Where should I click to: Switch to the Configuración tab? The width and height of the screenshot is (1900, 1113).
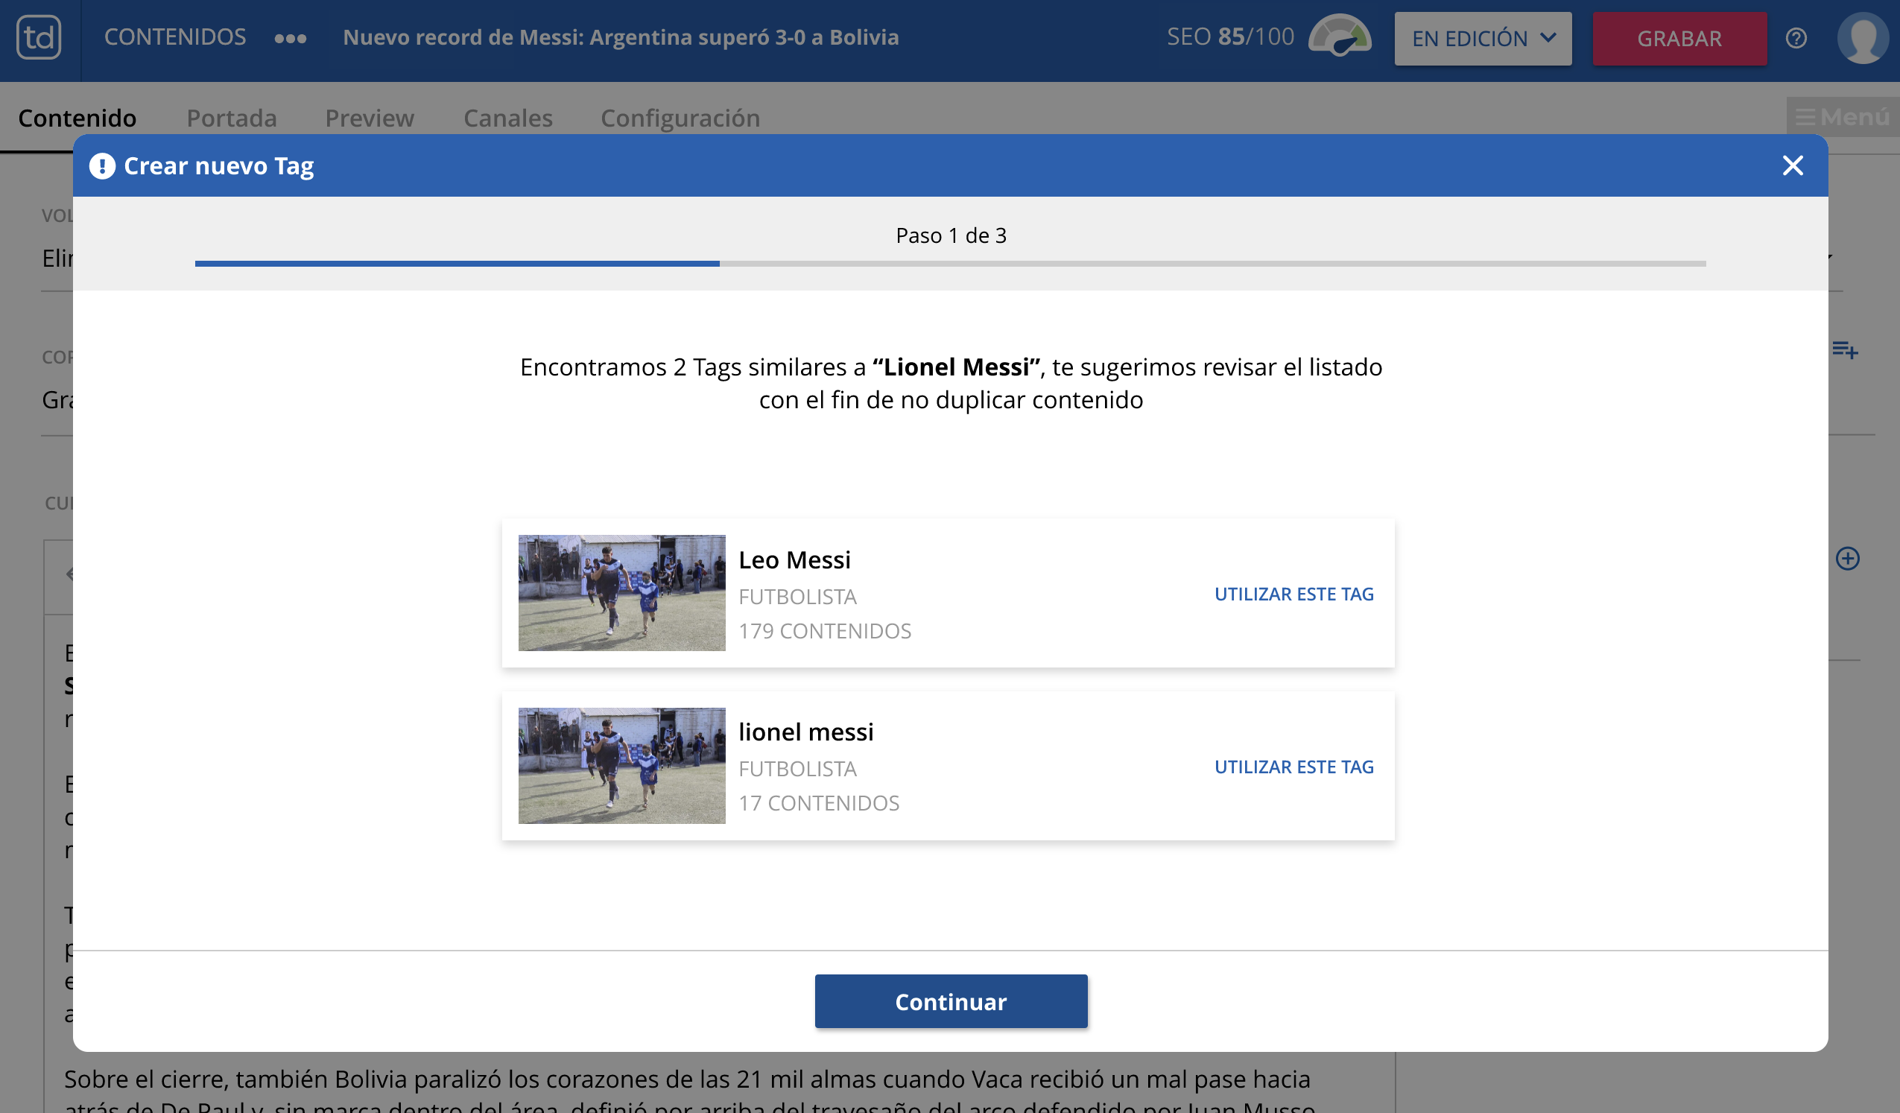tap(680, 118)
